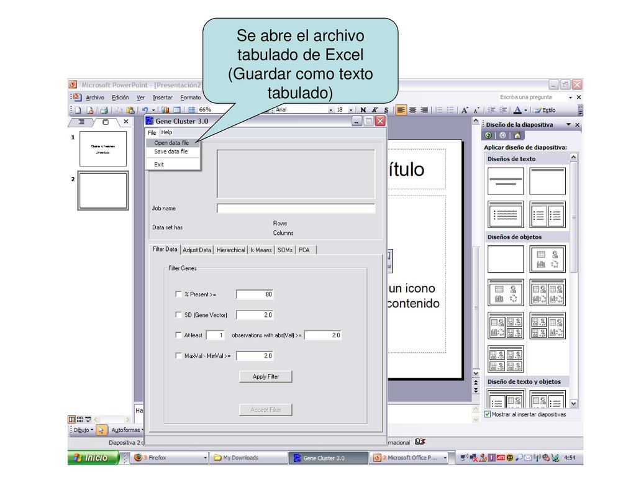The image size is (636, 477).
Task: Open the Autoformas dropdown
Action: [x=127, y=430]
